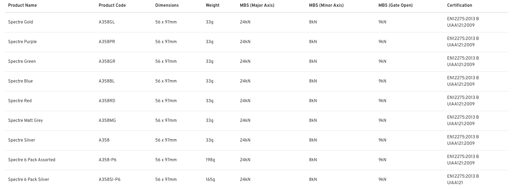This screenshot has height=189, width=512.
Task: Select the MBS (Gate Open) header
Action: 395,5
